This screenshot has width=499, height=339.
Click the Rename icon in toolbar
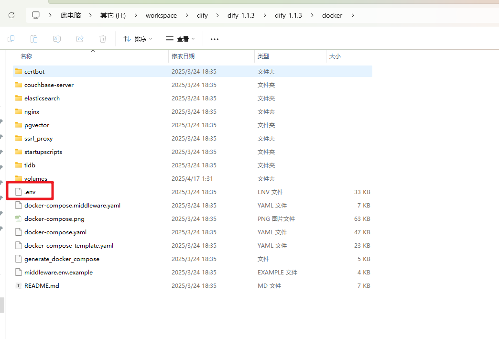pos(57,39)
